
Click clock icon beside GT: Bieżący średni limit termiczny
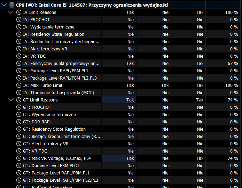point(19,137)
